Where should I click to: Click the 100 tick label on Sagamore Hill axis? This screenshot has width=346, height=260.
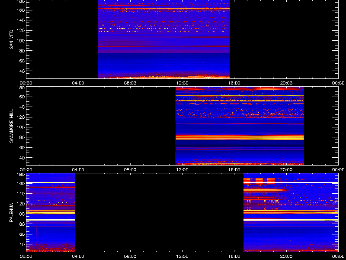point(22,127)
